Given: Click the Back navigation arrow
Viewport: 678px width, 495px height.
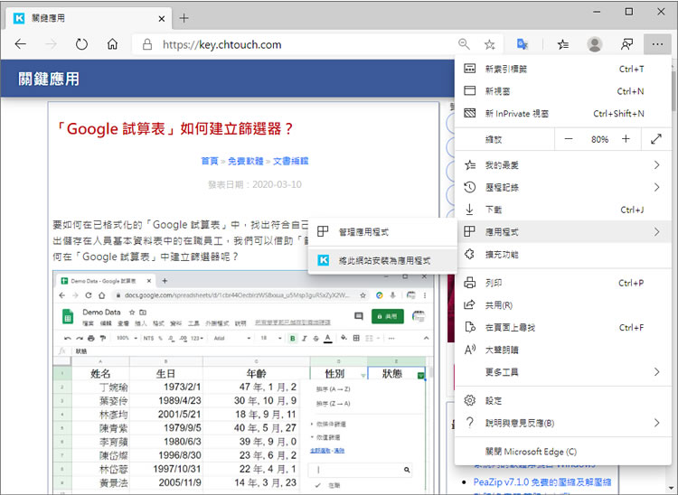Looking at the screenshot, I should point(21,44).
